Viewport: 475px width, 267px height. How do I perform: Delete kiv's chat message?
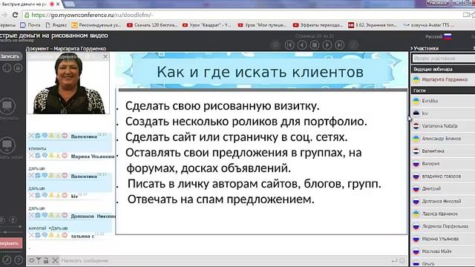click(31, 195)
